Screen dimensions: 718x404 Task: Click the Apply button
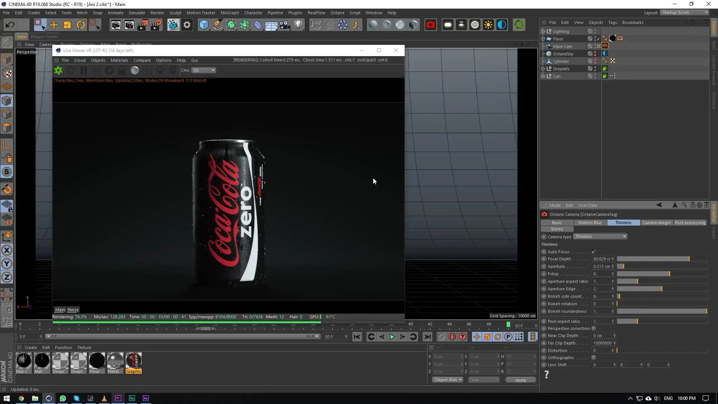click(x=521, y=380)
